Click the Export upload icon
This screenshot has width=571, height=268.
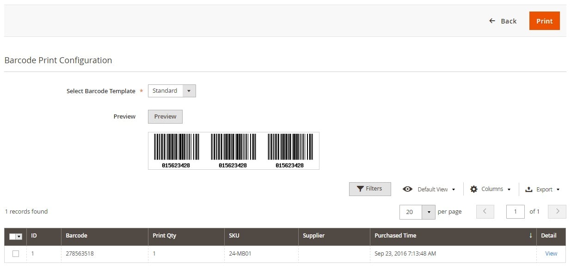point(529,189)
